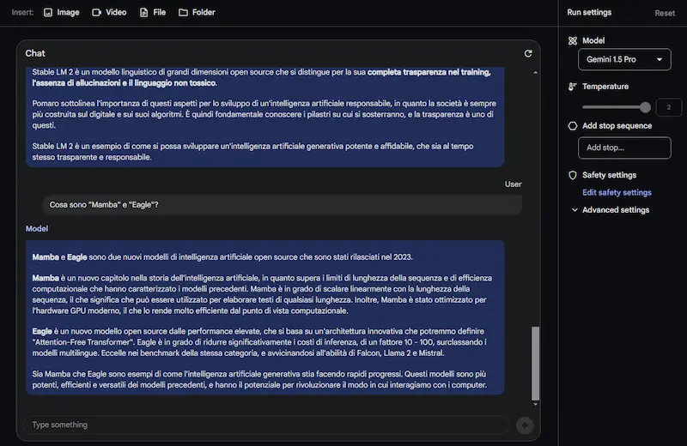
Task: Click the Temperature thermometer icon
Action: coord(572,87)
